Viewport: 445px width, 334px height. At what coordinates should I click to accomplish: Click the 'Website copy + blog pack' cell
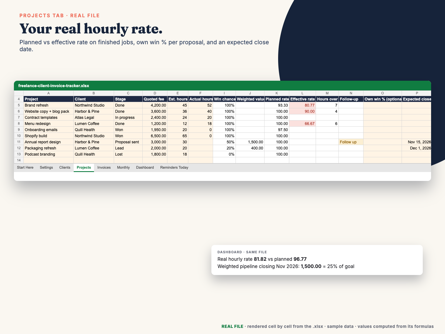click(x=48, y=111)
